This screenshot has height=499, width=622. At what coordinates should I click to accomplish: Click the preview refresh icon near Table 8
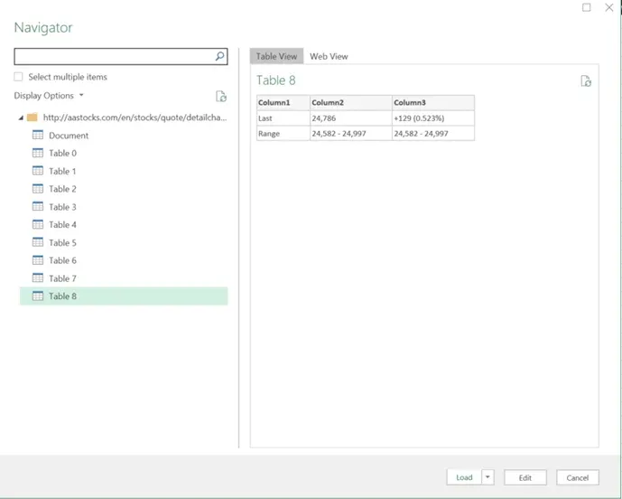[x=586, y=81]
